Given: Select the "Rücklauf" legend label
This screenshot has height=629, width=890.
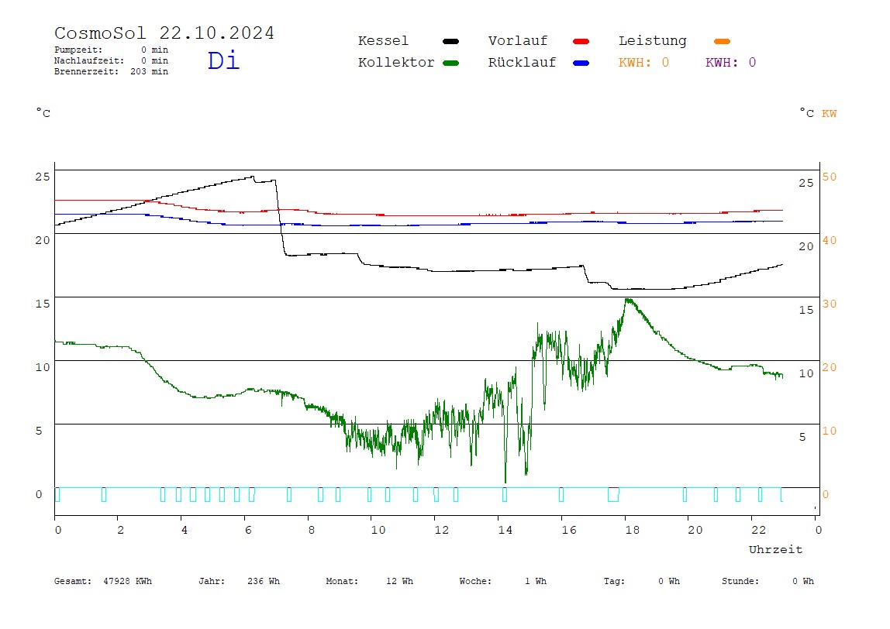Looking at the screenshot, I should click(523, 63).
